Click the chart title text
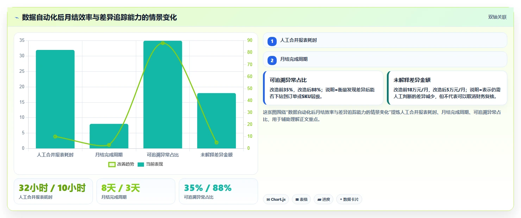This screenshot has height=218, width=521. [x=99, y=17]
